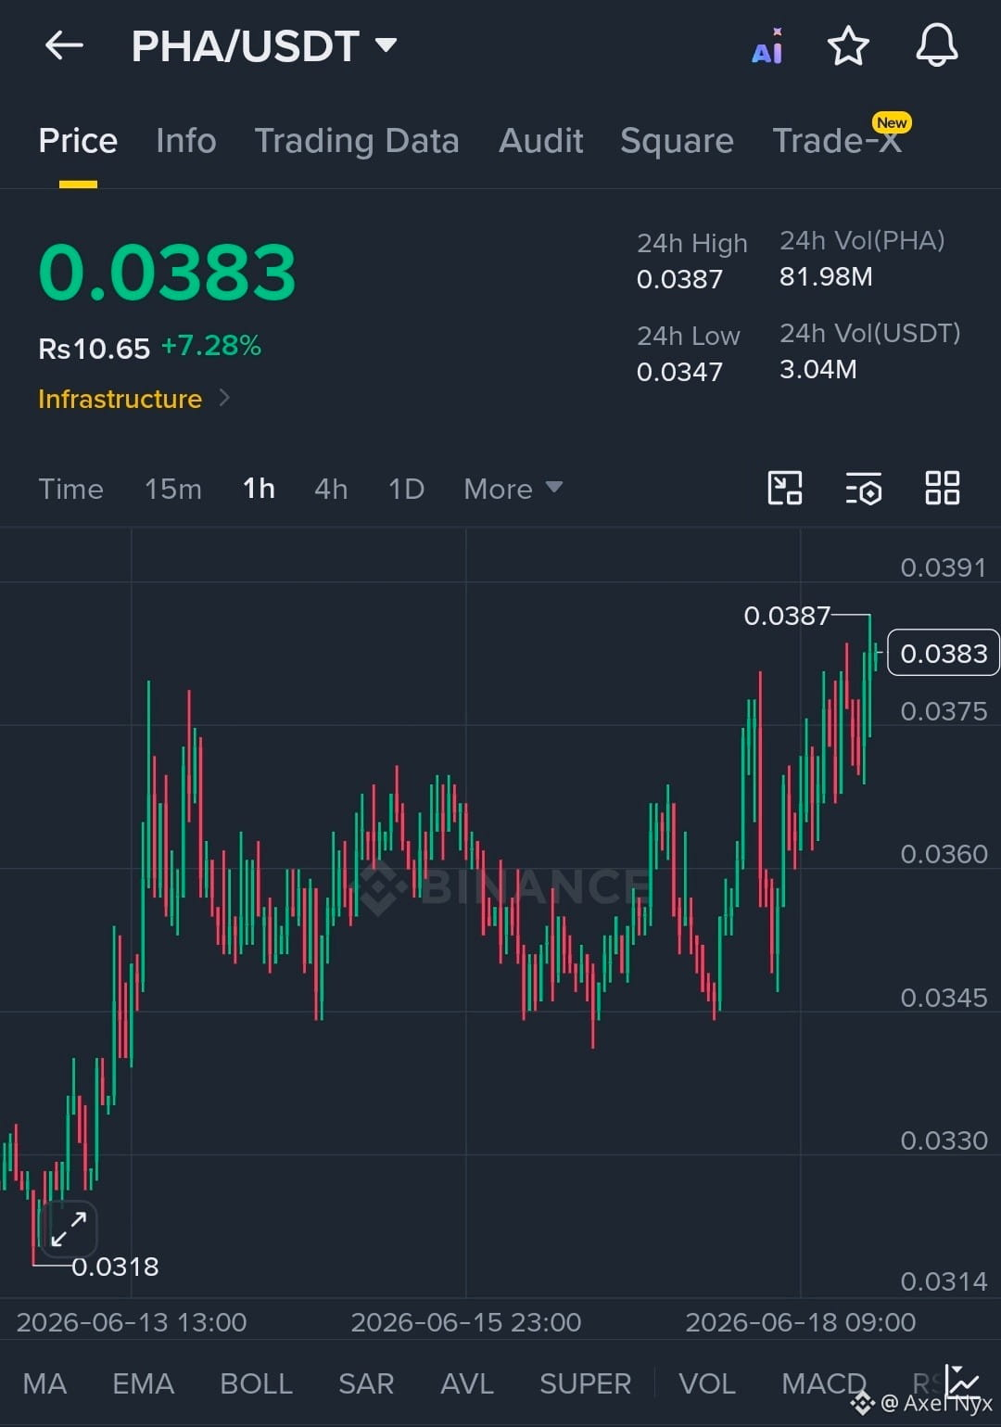Toggle the SAR indicator
Viewport: 1001px width, 1427px height.
pyautogui.click(x=366, y=1383)
